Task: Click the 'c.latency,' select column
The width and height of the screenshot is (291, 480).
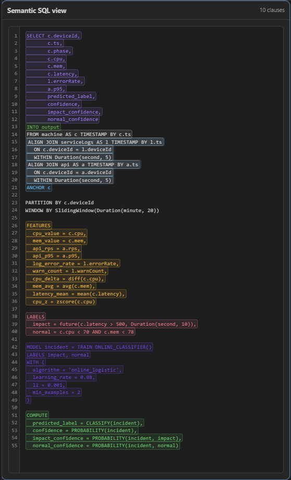Action: tap(52, 74)
